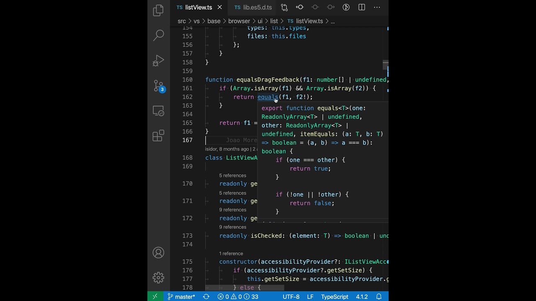Click the '1 reference' code lens above constructor
This screenshot has height=301, width=536.
[x=231, y=253]
